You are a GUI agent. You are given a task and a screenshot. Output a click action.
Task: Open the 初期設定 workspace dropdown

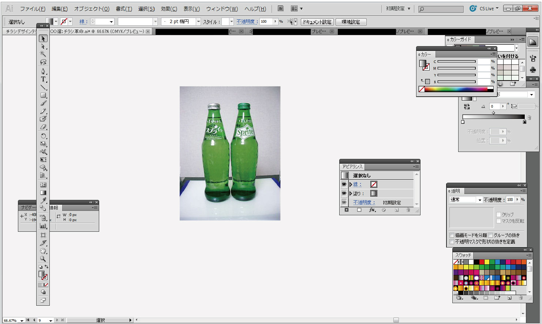click(x=398, y=8)
